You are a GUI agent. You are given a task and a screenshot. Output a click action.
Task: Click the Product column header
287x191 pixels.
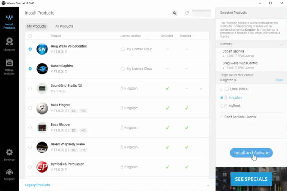click(56, 36)
